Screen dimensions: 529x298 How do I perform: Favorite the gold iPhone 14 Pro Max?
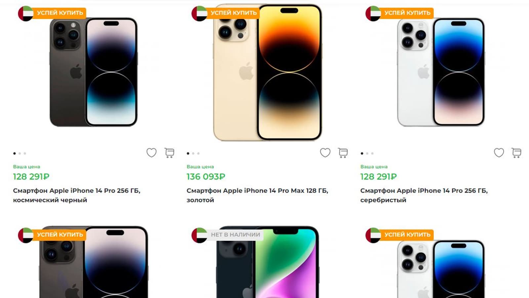pos(325,153)
